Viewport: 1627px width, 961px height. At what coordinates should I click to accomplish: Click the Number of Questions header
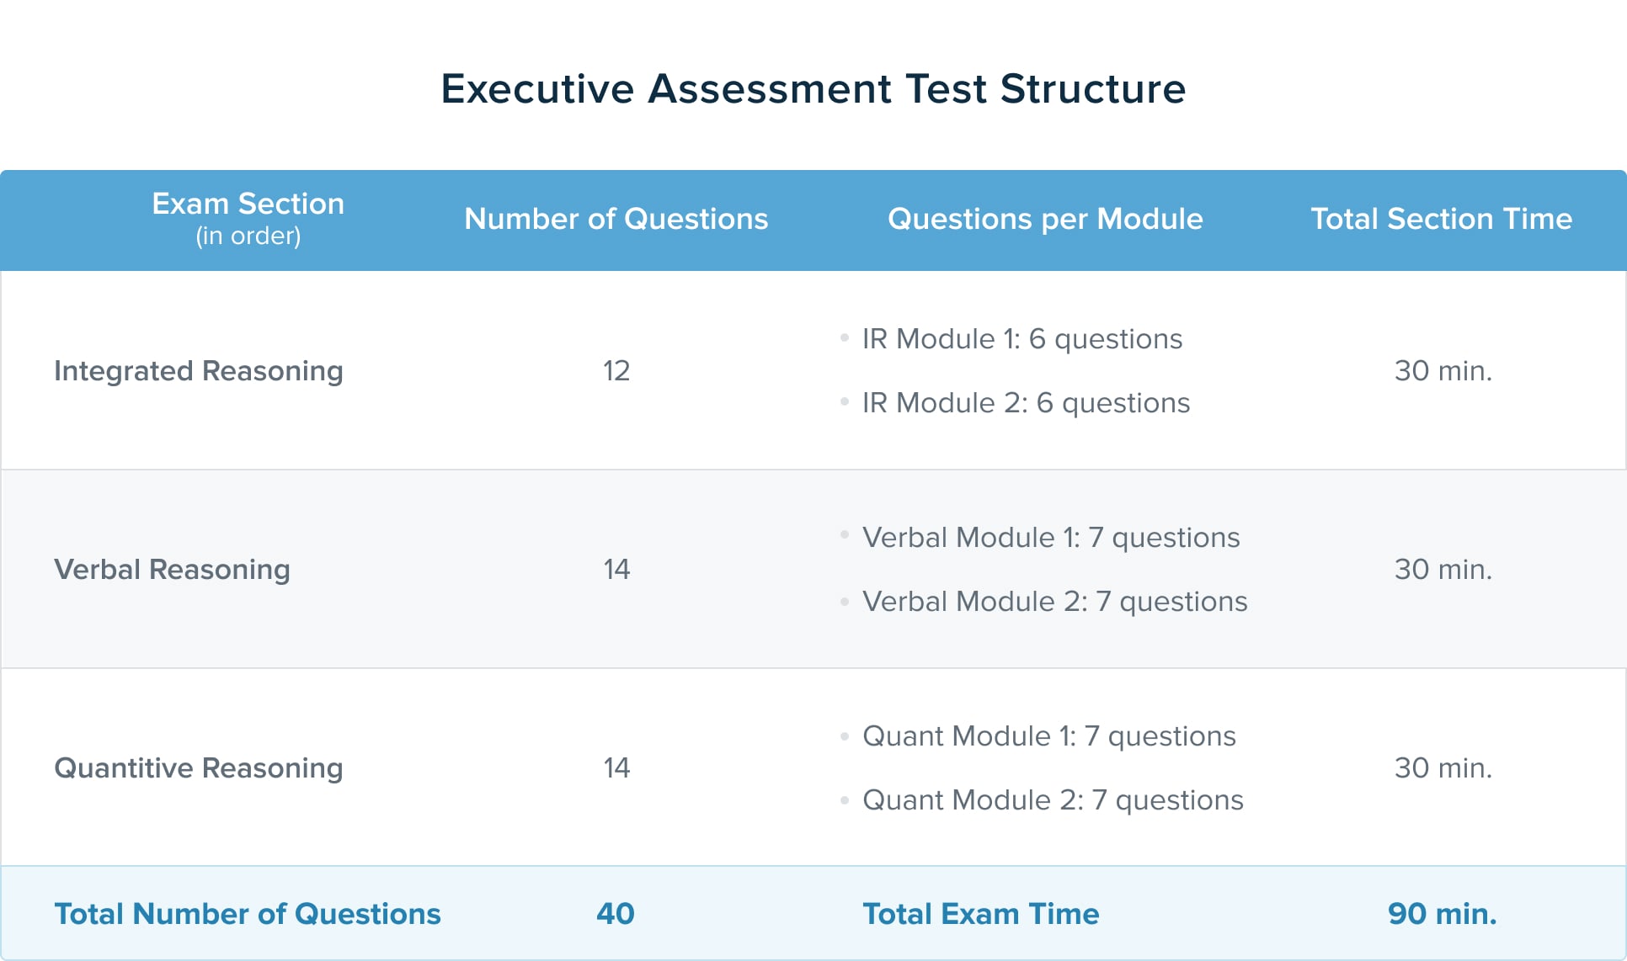(x=616, y=219)
